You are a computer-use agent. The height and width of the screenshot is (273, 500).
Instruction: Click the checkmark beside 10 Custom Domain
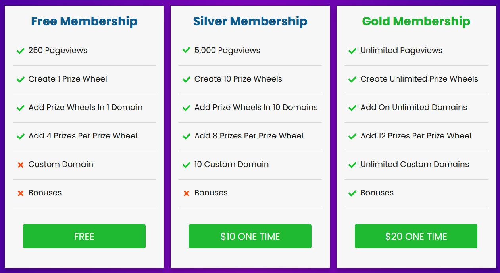click(186, 164)
